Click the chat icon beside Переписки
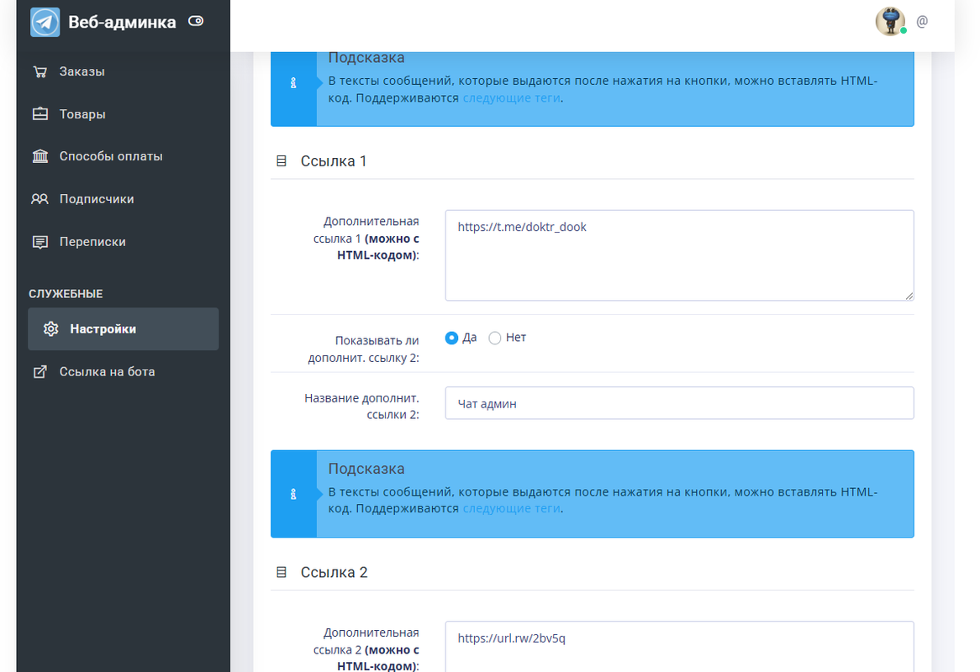The width and height of the screenshot is (980, 672). [40, 242]
